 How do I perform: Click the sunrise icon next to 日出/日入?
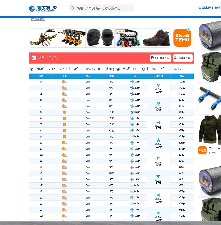[x=144, y=69]
